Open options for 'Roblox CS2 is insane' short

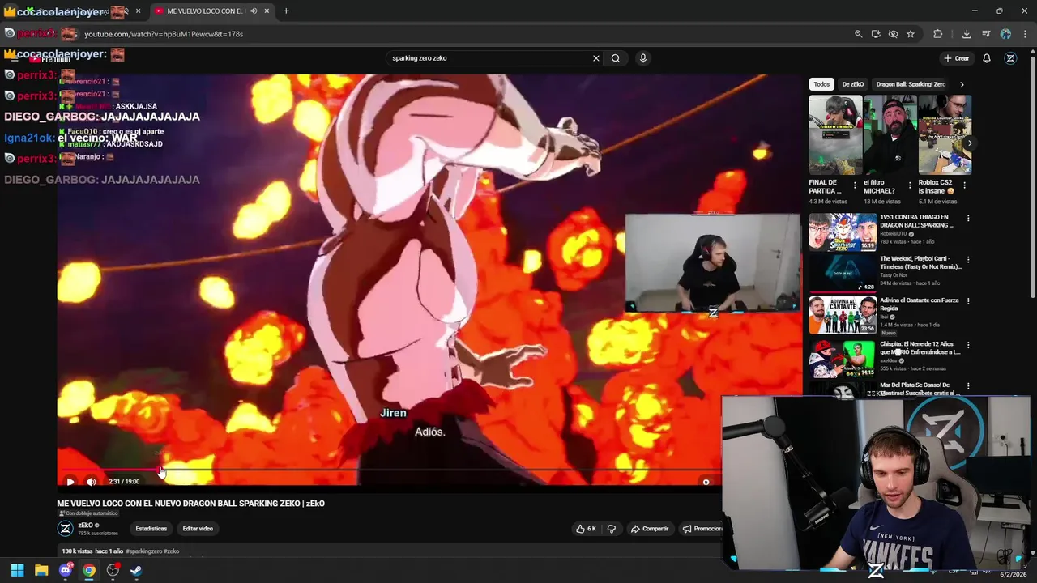964,185
